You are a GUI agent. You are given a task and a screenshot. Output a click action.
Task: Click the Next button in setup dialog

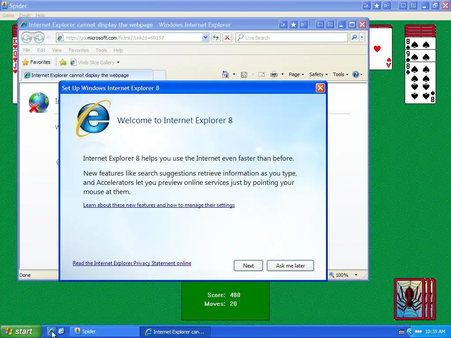click(x=248, y=265)
